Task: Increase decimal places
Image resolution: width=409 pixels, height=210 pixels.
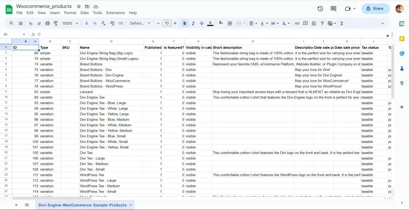Action: tap(112, 24)
